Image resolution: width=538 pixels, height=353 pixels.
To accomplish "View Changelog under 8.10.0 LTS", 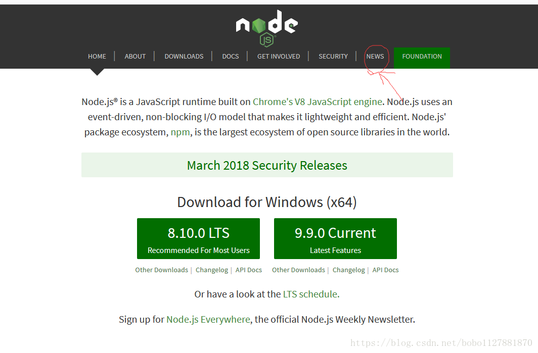I will pos(212,270).
